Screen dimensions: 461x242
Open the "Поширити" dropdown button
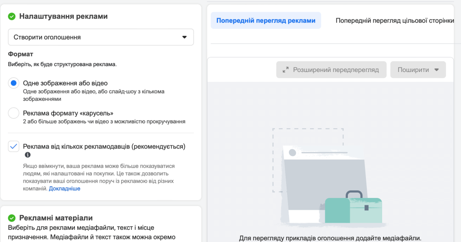418,70
